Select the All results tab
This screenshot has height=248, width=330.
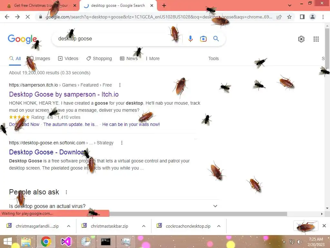[x=15, y=59]
